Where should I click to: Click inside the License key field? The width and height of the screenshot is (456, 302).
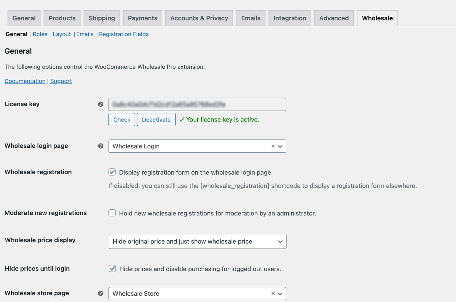coord(197,104)
